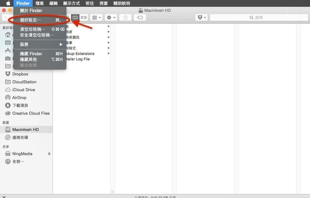This screenshot has width=310, height=198.
Task: Eject NingMedia with the eject icon
Action: point(49,154)
